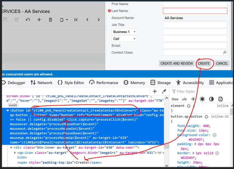The height and width of the screenshot is (169, 234).
Task: Expand the qp-icon element node
Action: [15, 153]
